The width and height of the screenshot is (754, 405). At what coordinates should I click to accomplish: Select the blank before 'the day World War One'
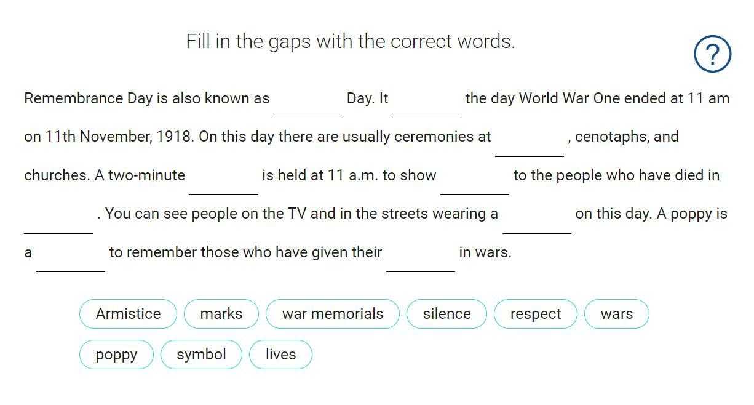tap(427, 103)
